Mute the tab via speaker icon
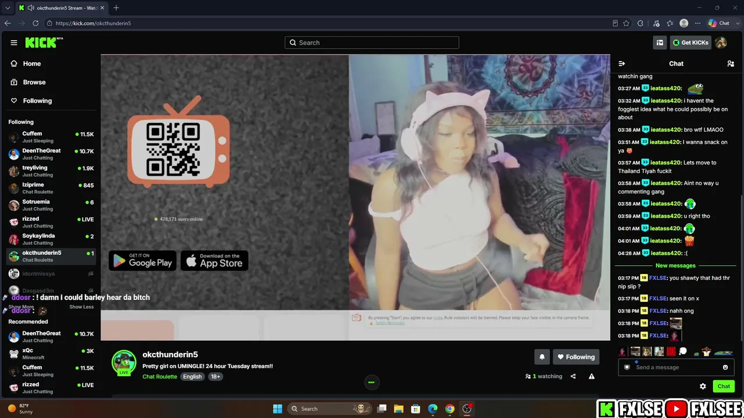This screenshot has width=744, height=418. click(x=30, y=8)
